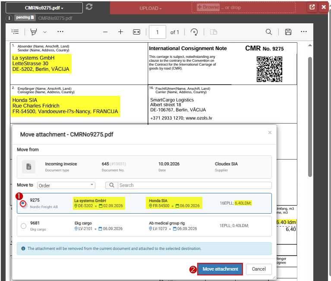Click the refresh attachments icon
Viewport: 331px width, 281px height.
[89, 7]
